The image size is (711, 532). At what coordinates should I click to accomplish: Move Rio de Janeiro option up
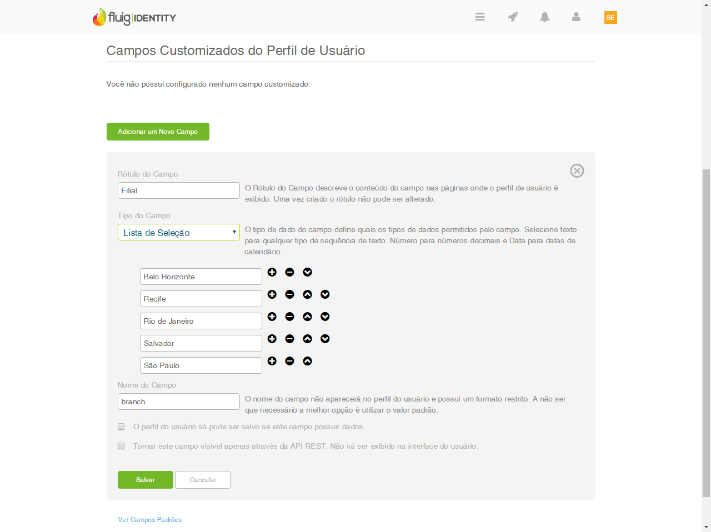tap(308, 317)
